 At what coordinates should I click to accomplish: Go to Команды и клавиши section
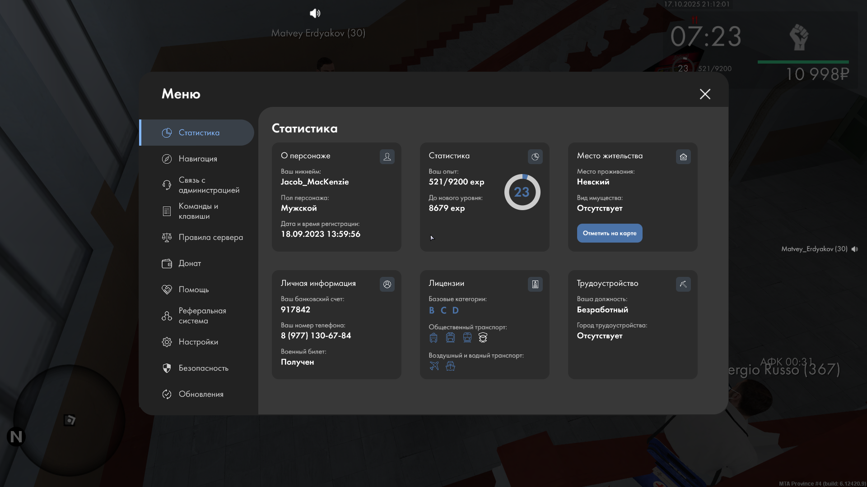click(x=197, y=211)
